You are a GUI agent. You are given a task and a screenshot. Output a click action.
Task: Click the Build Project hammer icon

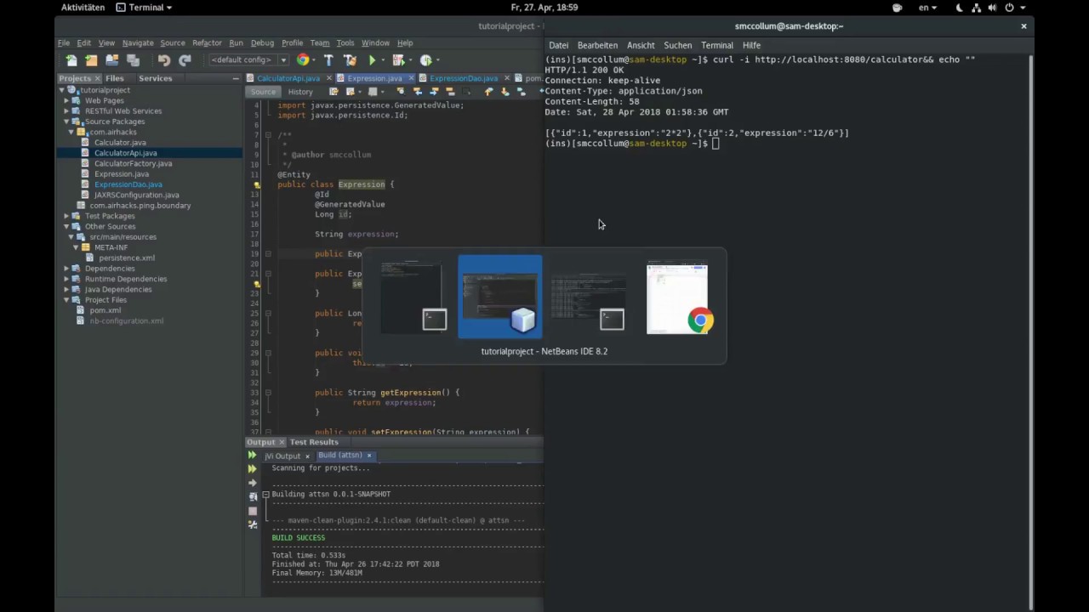(328, 60)
